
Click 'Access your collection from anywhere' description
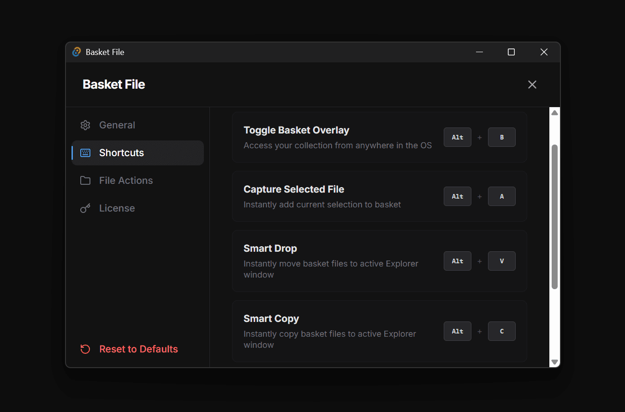[x=338, y=145]
